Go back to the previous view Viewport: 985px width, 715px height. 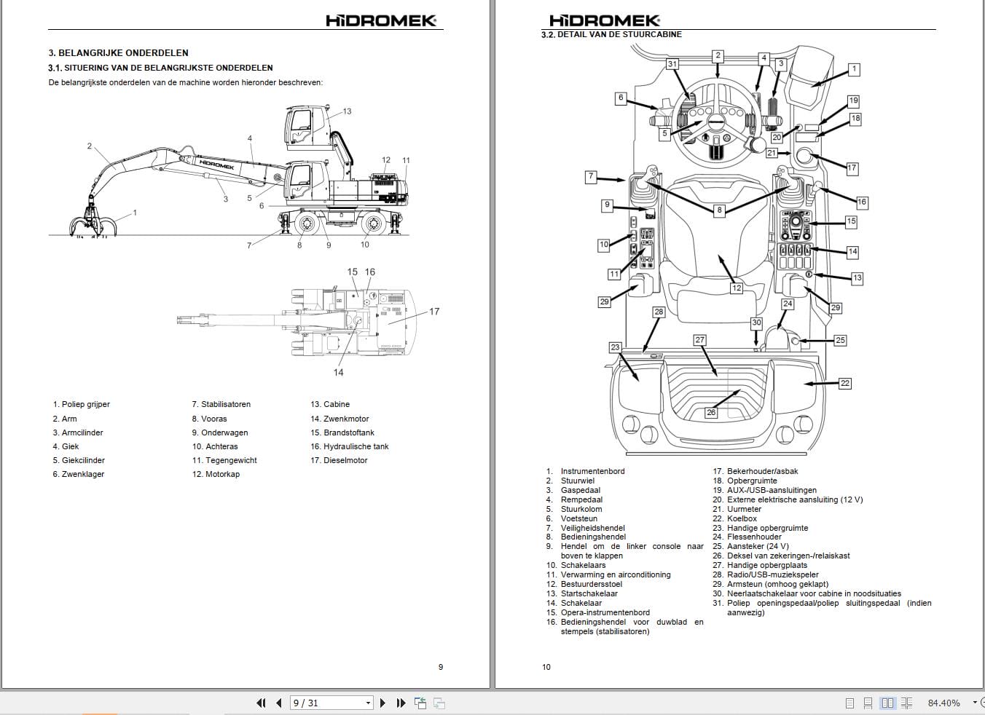[x=420, y=703]
